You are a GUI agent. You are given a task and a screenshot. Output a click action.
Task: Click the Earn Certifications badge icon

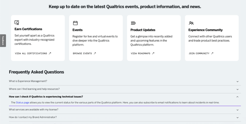[x=17, y=22]
